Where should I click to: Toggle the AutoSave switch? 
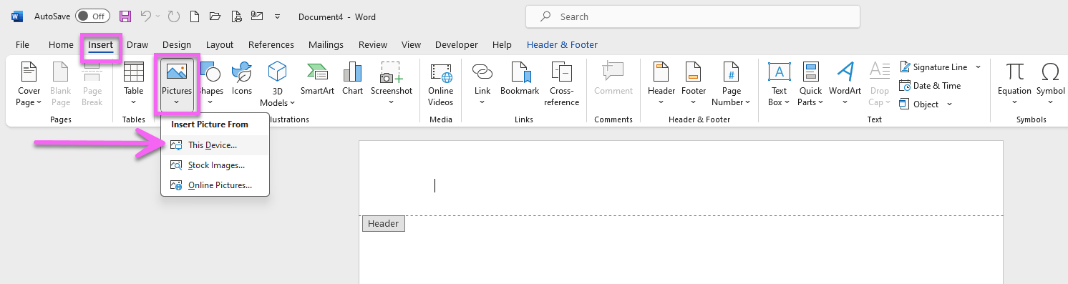(92, 16)
